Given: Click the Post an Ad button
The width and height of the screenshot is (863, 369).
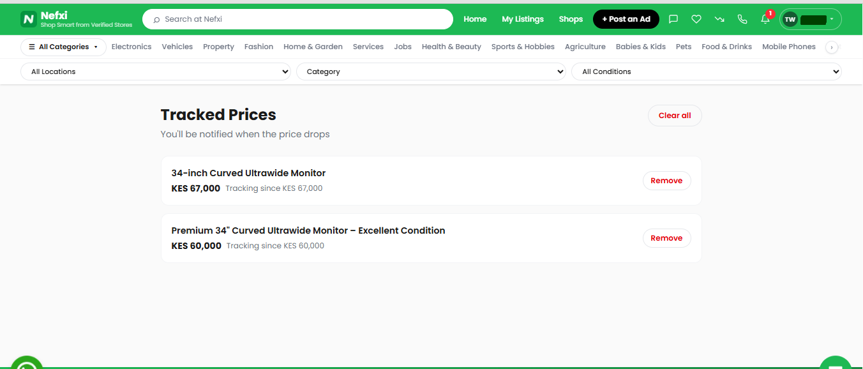Looking at the screenshot, I should [626, 19].
